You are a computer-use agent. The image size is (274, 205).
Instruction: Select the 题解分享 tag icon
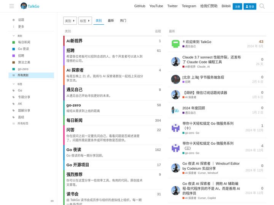[13, 110]
